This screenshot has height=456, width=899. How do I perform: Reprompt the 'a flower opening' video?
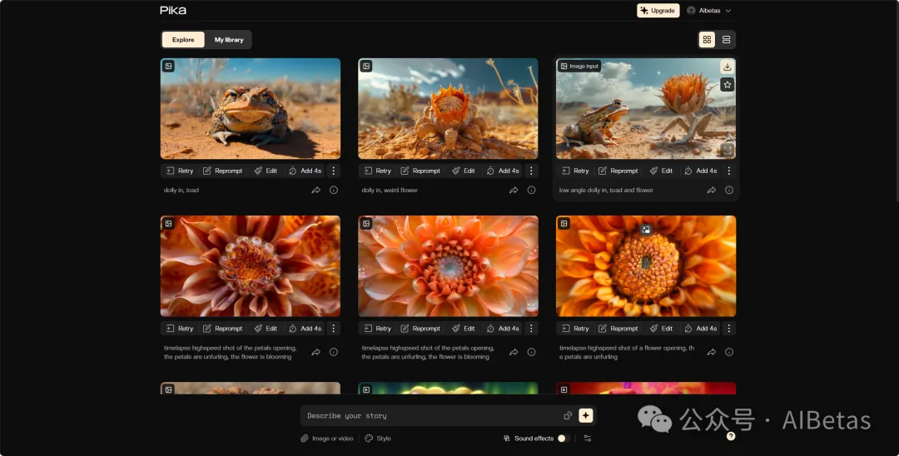618,328
